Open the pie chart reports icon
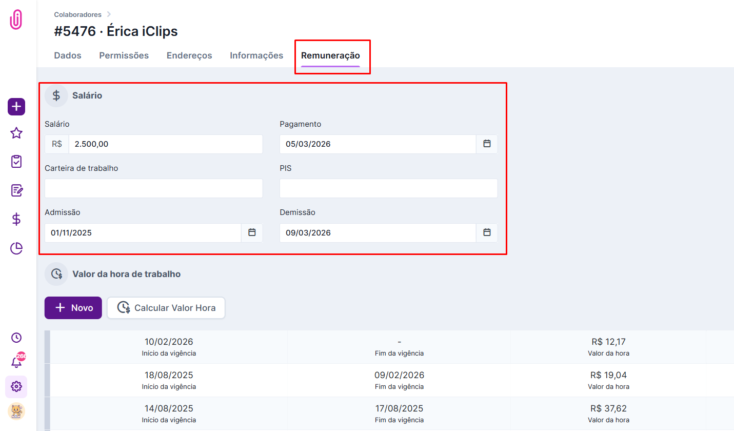The height and width of the screenshot is (431, 734). [x=16, y=248]
